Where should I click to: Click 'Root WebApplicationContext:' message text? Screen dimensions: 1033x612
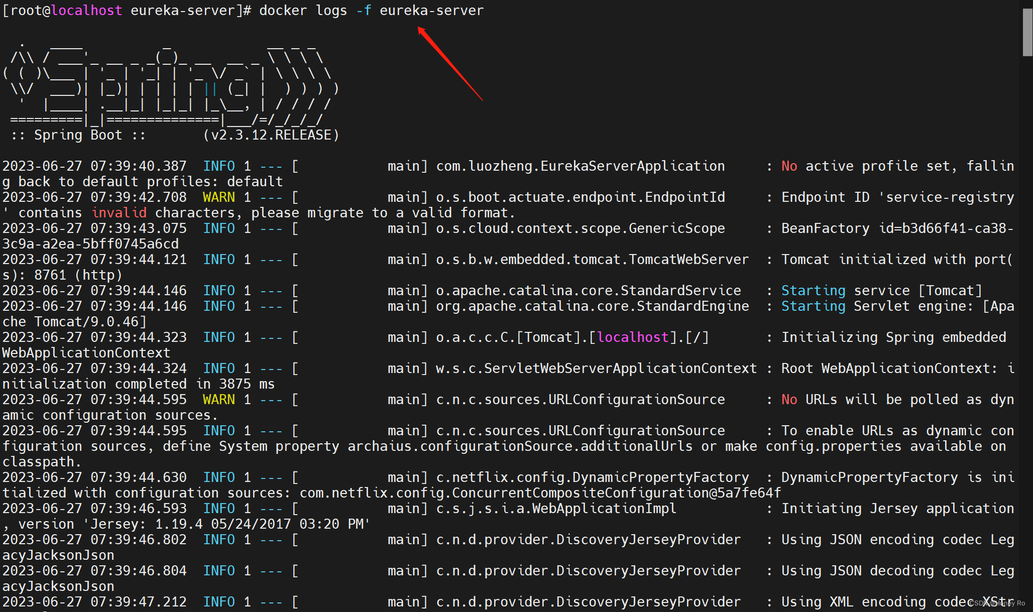click(889, 369)
